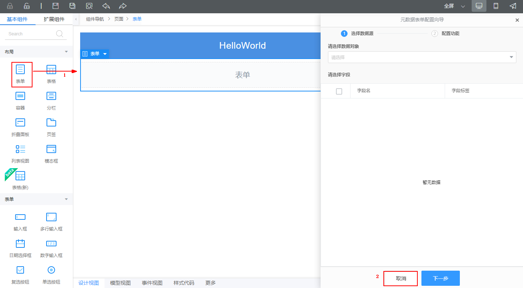
Task: Select the 模态框 component
Action: point(51,154)
